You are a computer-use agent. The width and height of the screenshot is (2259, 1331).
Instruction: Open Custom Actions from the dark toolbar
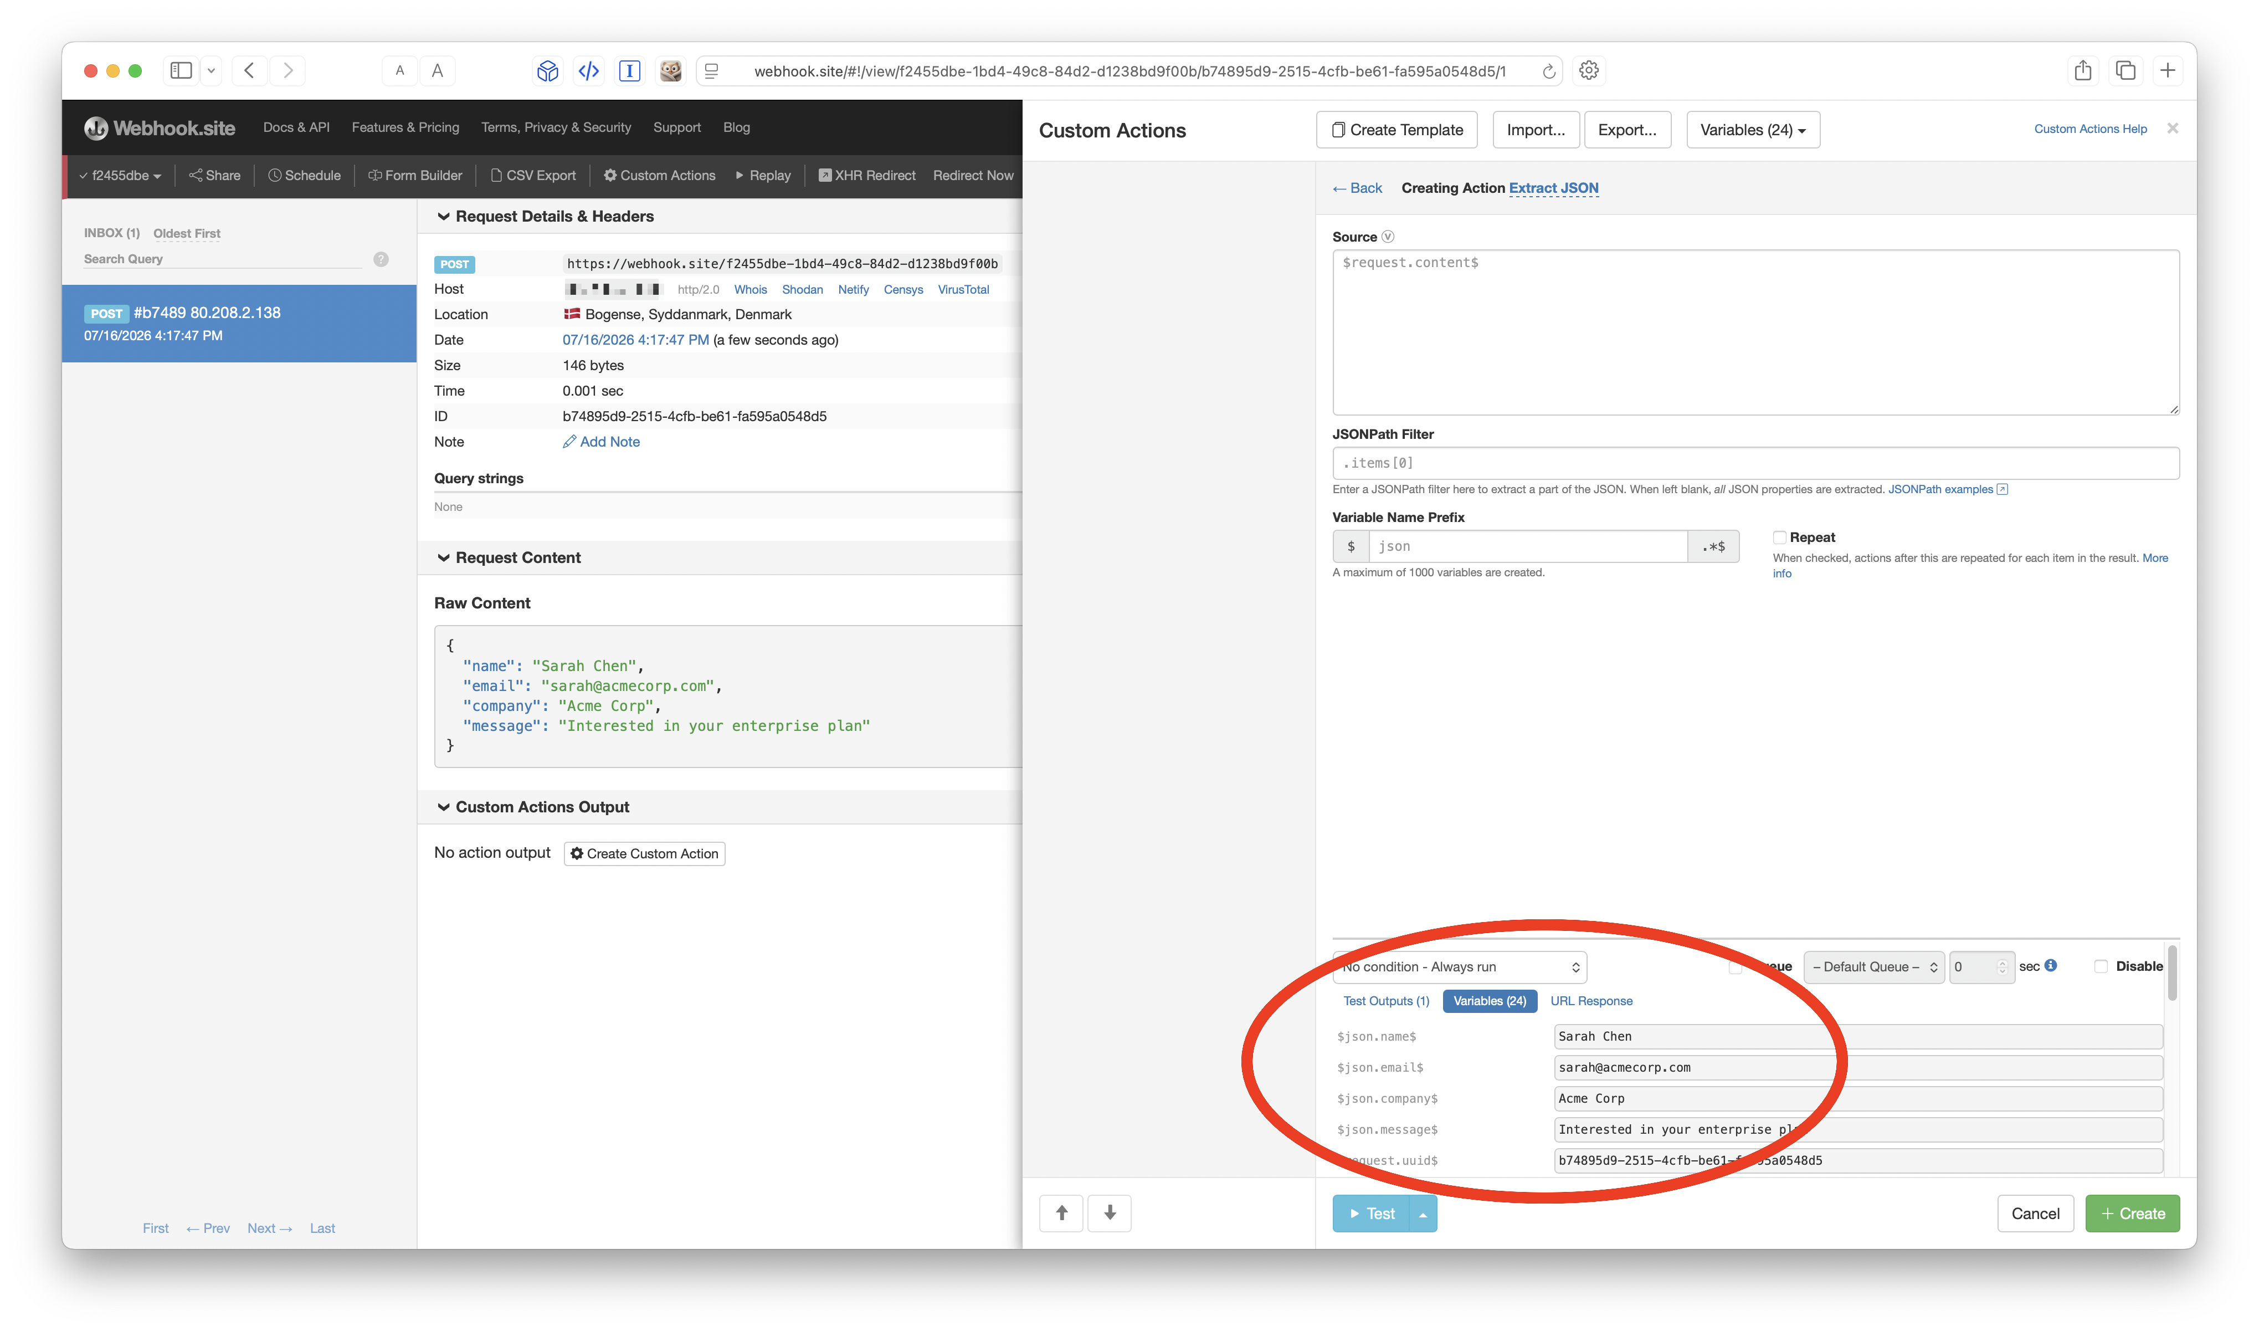tap(659, 176)
